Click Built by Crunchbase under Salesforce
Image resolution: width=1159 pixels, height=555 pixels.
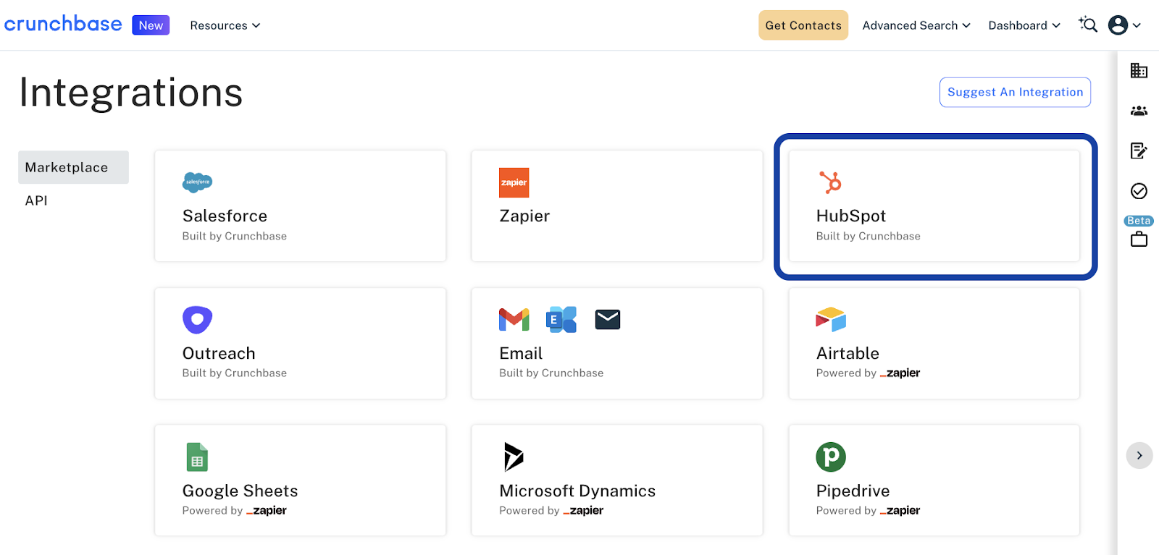(x=235, y=236)
